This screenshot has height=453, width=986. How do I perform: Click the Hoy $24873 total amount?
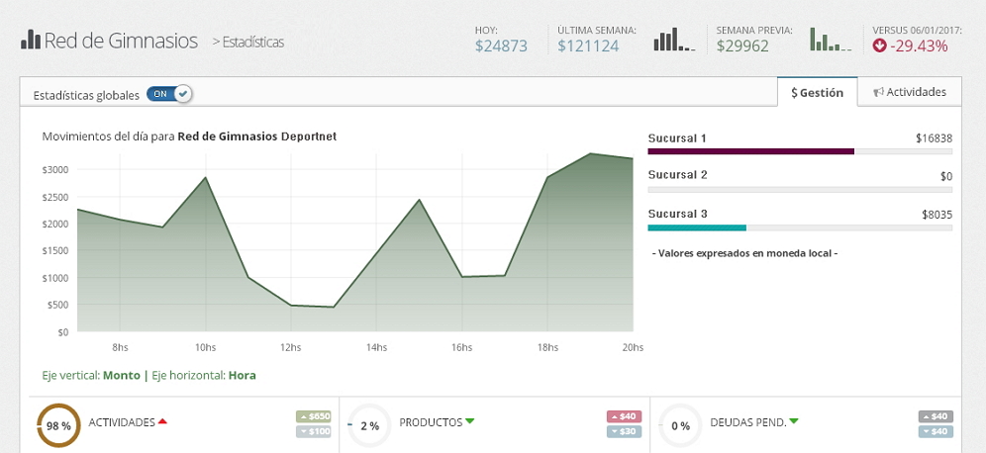tap(501, 45)
